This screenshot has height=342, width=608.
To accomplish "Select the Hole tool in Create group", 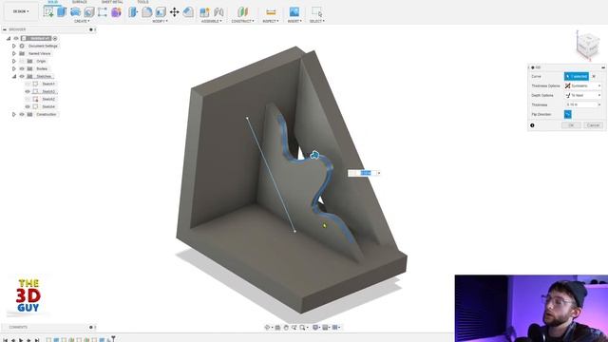I will (x=88, y=12).
